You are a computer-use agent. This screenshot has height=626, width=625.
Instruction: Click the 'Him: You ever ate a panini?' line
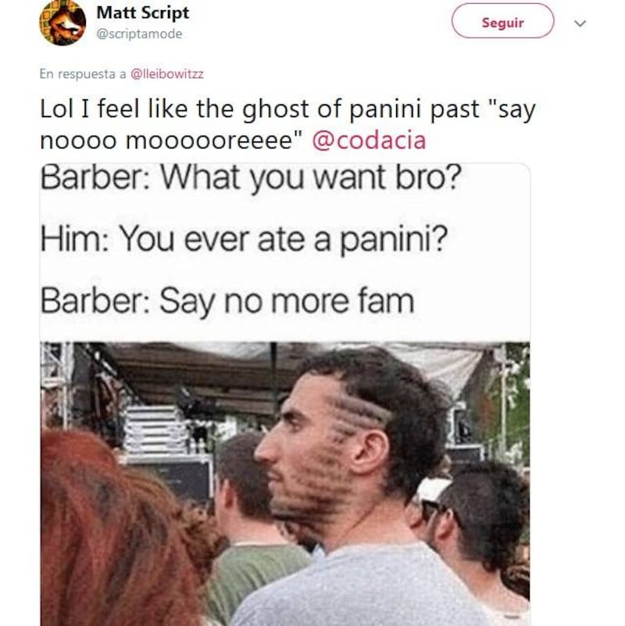[244, 240]
